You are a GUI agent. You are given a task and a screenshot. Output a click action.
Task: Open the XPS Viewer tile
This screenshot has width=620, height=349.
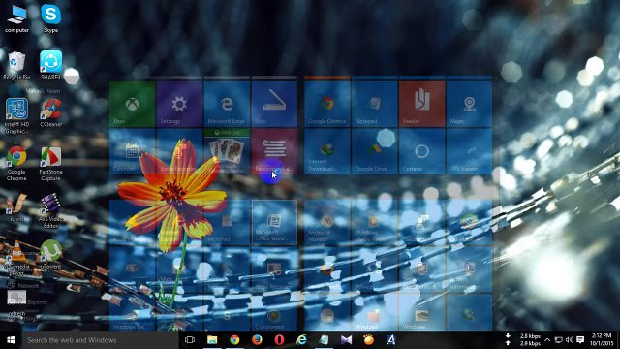(x=469, y=151)
